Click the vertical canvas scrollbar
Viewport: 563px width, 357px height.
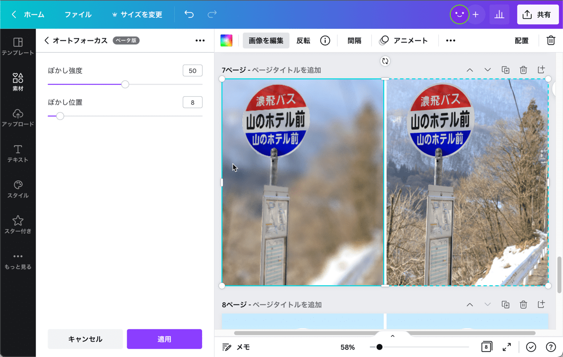click(x=559, y=275)
